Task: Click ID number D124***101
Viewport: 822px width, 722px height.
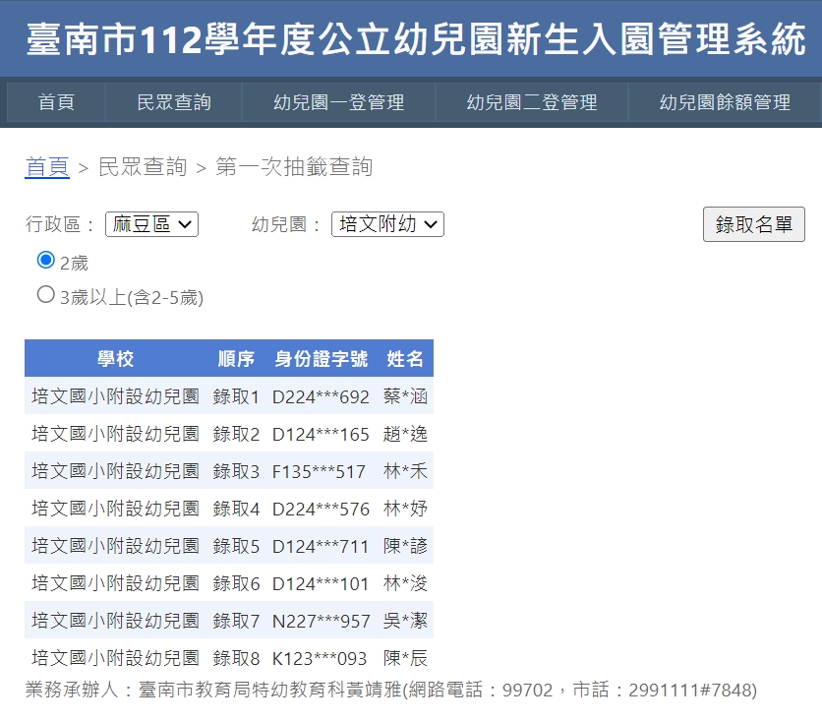Action: 321,583
